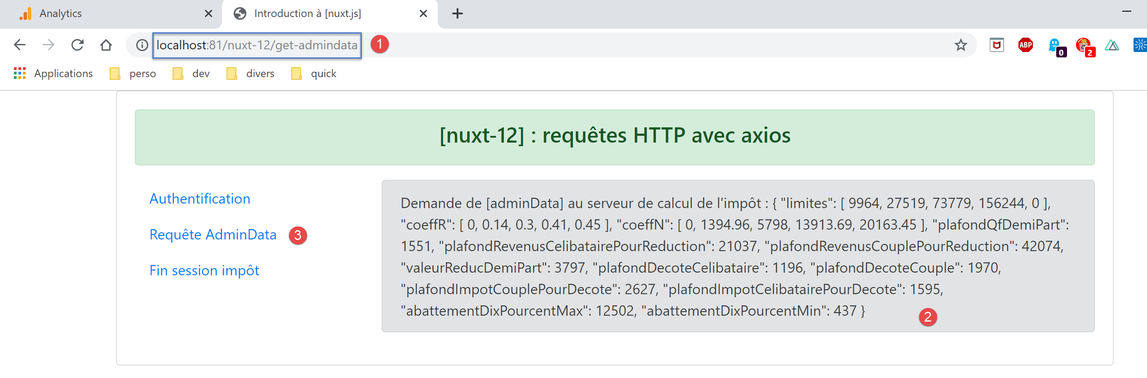Click the browser back arrow
The height and width of the screenshot is (378, 1147).
click(20, 45)
